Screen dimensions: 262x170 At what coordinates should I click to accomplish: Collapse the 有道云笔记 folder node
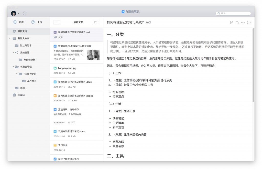pyautogui.click(x=13, y=67)
